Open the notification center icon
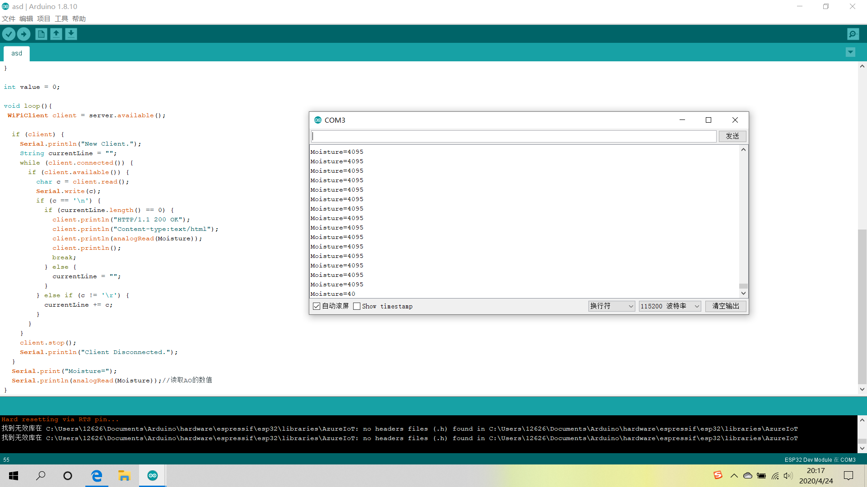The height and width of the screenshot is (487, 867). pos(848,476)
